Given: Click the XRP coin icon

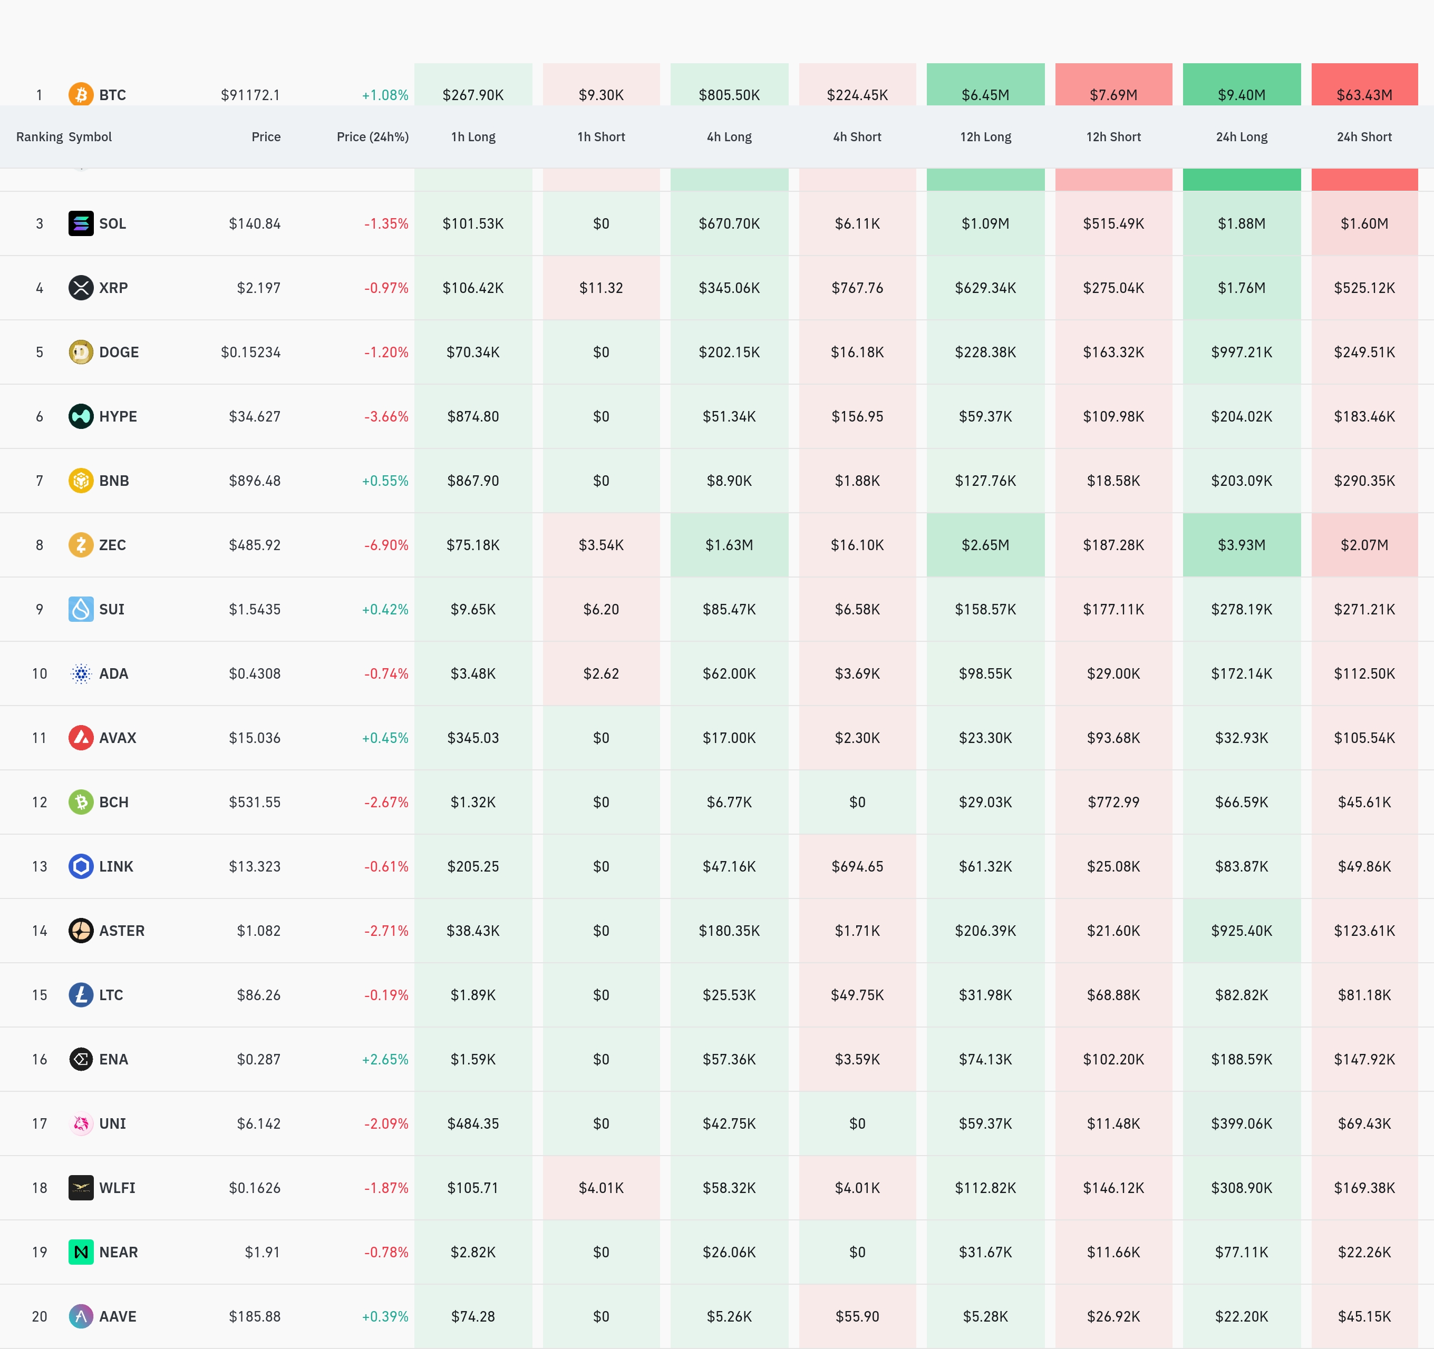Looking at the screenshot, I should point(81,288).
